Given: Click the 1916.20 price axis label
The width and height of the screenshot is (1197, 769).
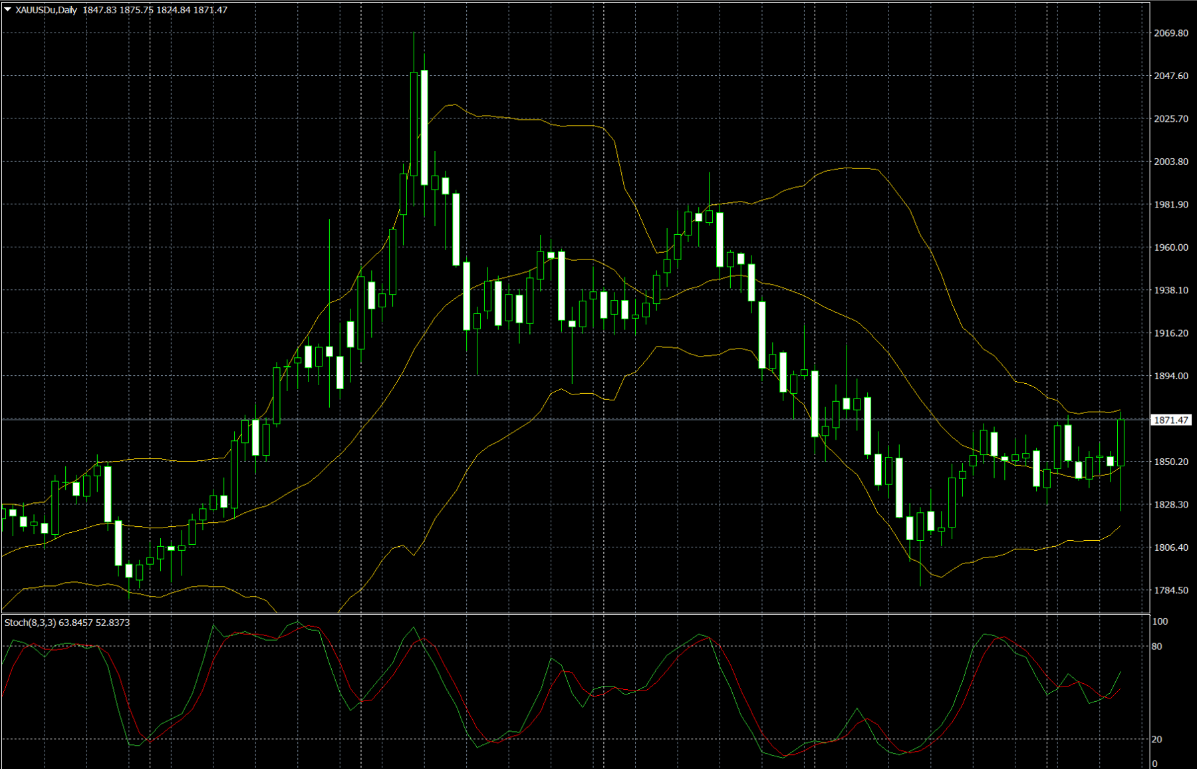Looking at the screenshot, I should click(x=1171, y=333).
